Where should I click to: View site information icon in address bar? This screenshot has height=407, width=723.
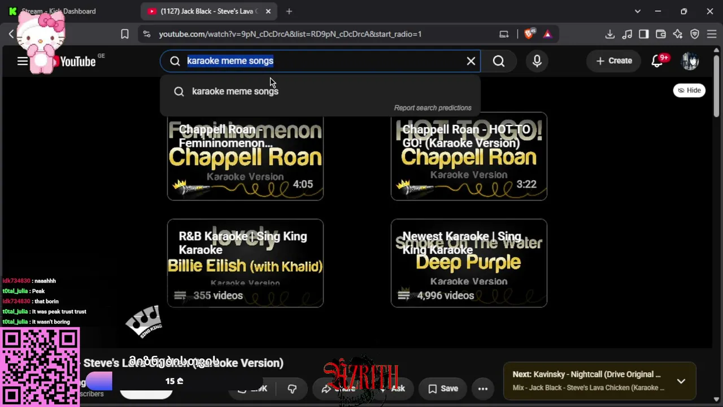(x=147, y=34)
